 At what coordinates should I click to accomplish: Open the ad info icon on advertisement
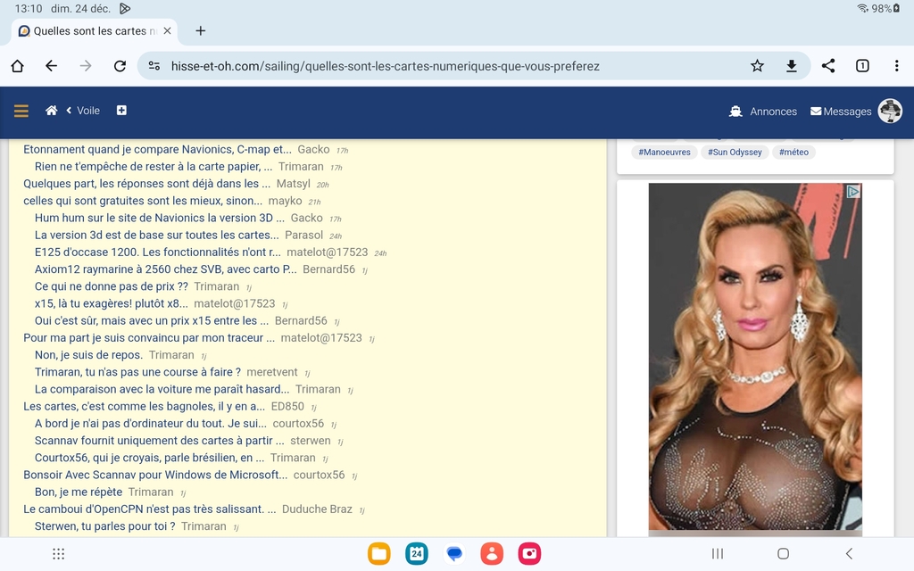(x=853, y=191)
